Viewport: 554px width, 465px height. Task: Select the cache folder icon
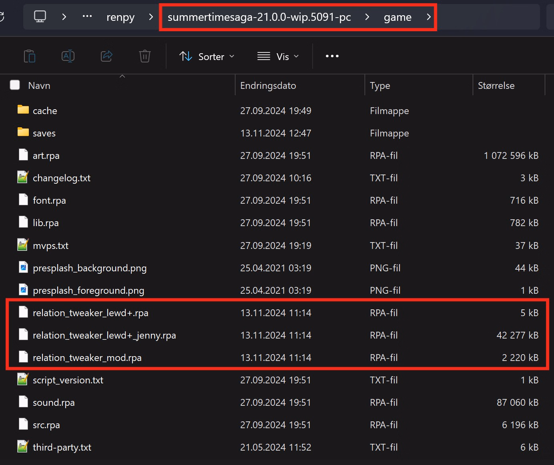(23, 110)
